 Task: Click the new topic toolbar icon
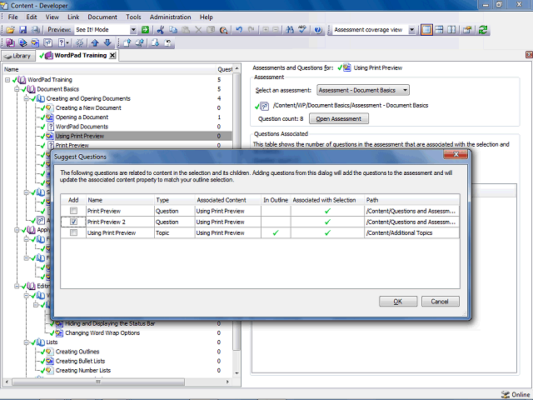(35, 42)
